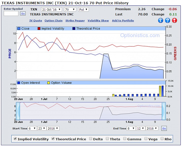Click the Last value 70.00
The height and width of the screenshot is (147, 183).
coord(143,14)
